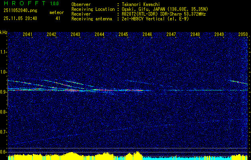Viewport: 251px width, 160px height.
Task: Click the 0.7 frequency axis label
Action: [x=4, y=132]
